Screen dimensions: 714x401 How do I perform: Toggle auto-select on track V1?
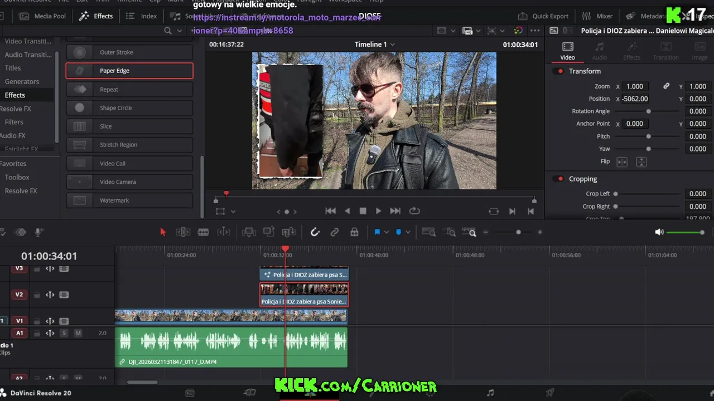(50, 321)
